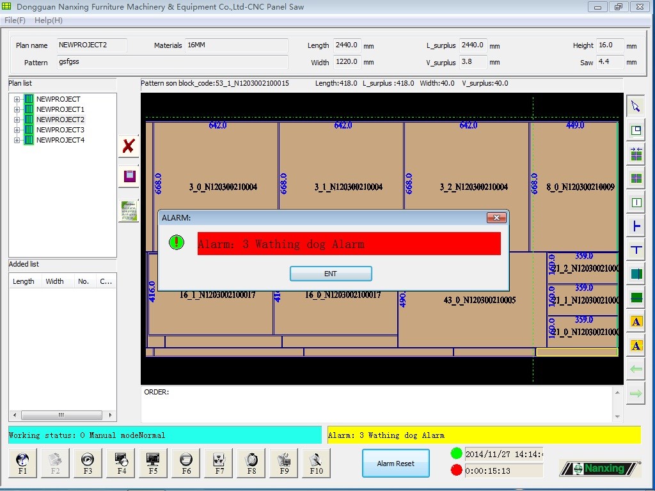Click the purple floppy disk save icon
655x491 pixels.
pos(129,176)
